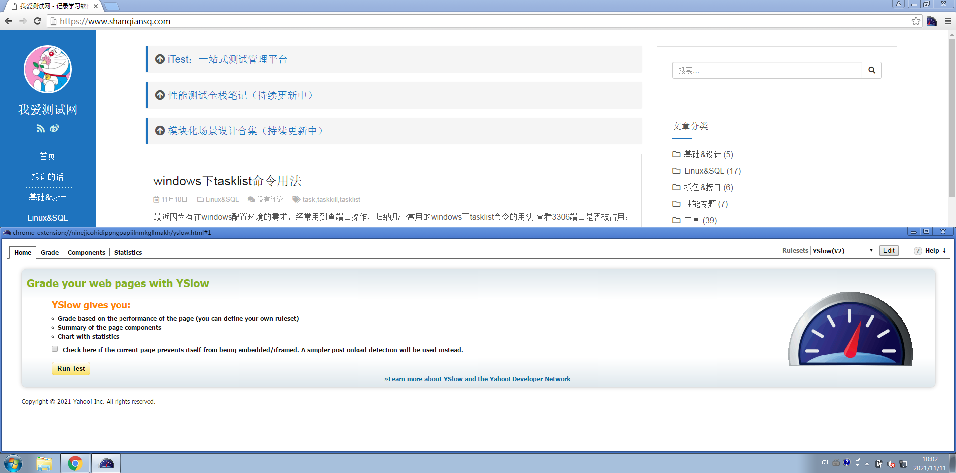Switch to Chrome on the taskbar
The width and height of the screenshot is (956, 473).
pyautogui.click(x=75, y=463)
